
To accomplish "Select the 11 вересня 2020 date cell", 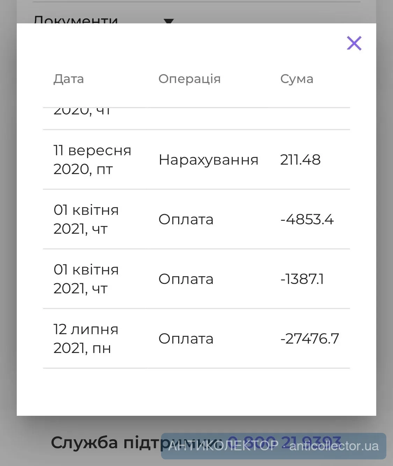I will point(92,160).
